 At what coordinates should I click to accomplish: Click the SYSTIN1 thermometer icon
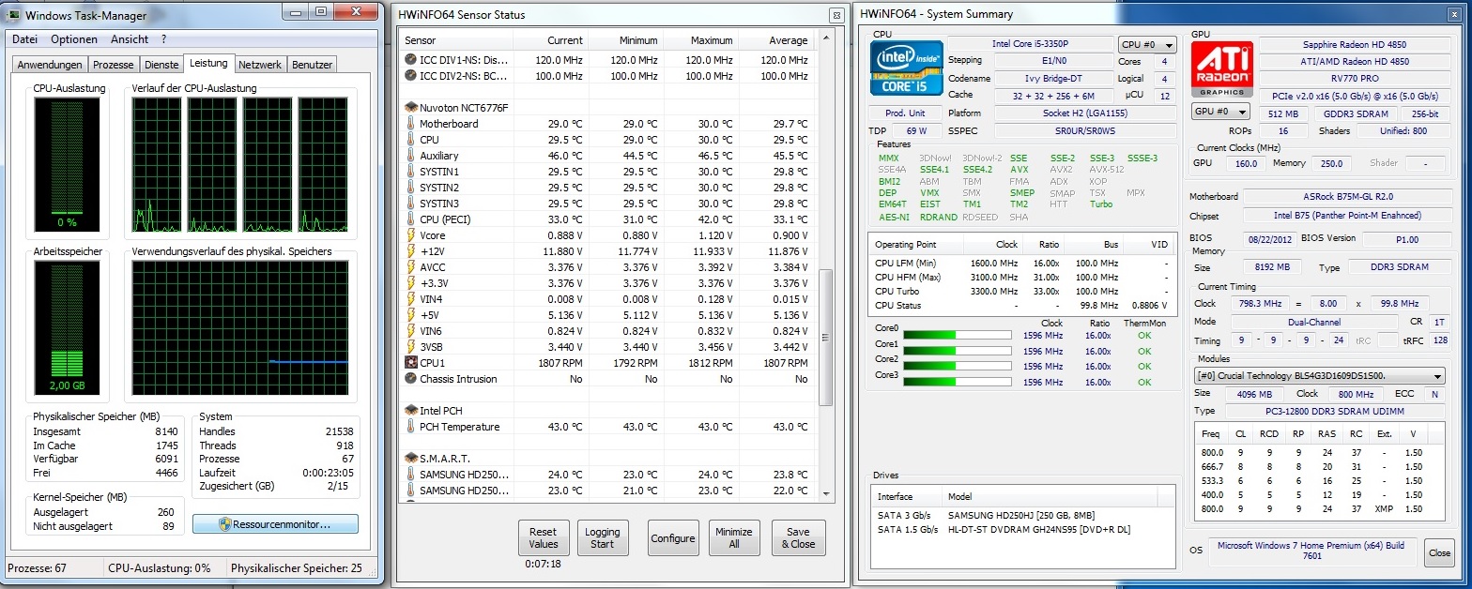coord(410,172)
